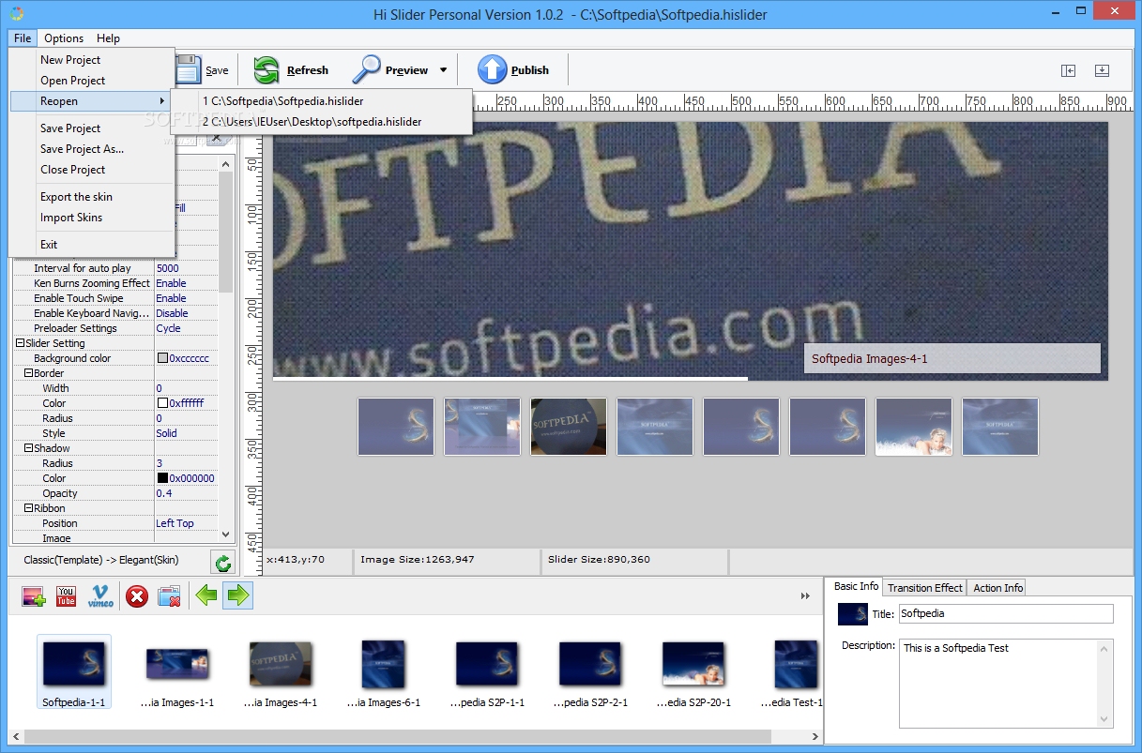
Task: Collapse the Shadow property group
Action: [x=28, y=448]
